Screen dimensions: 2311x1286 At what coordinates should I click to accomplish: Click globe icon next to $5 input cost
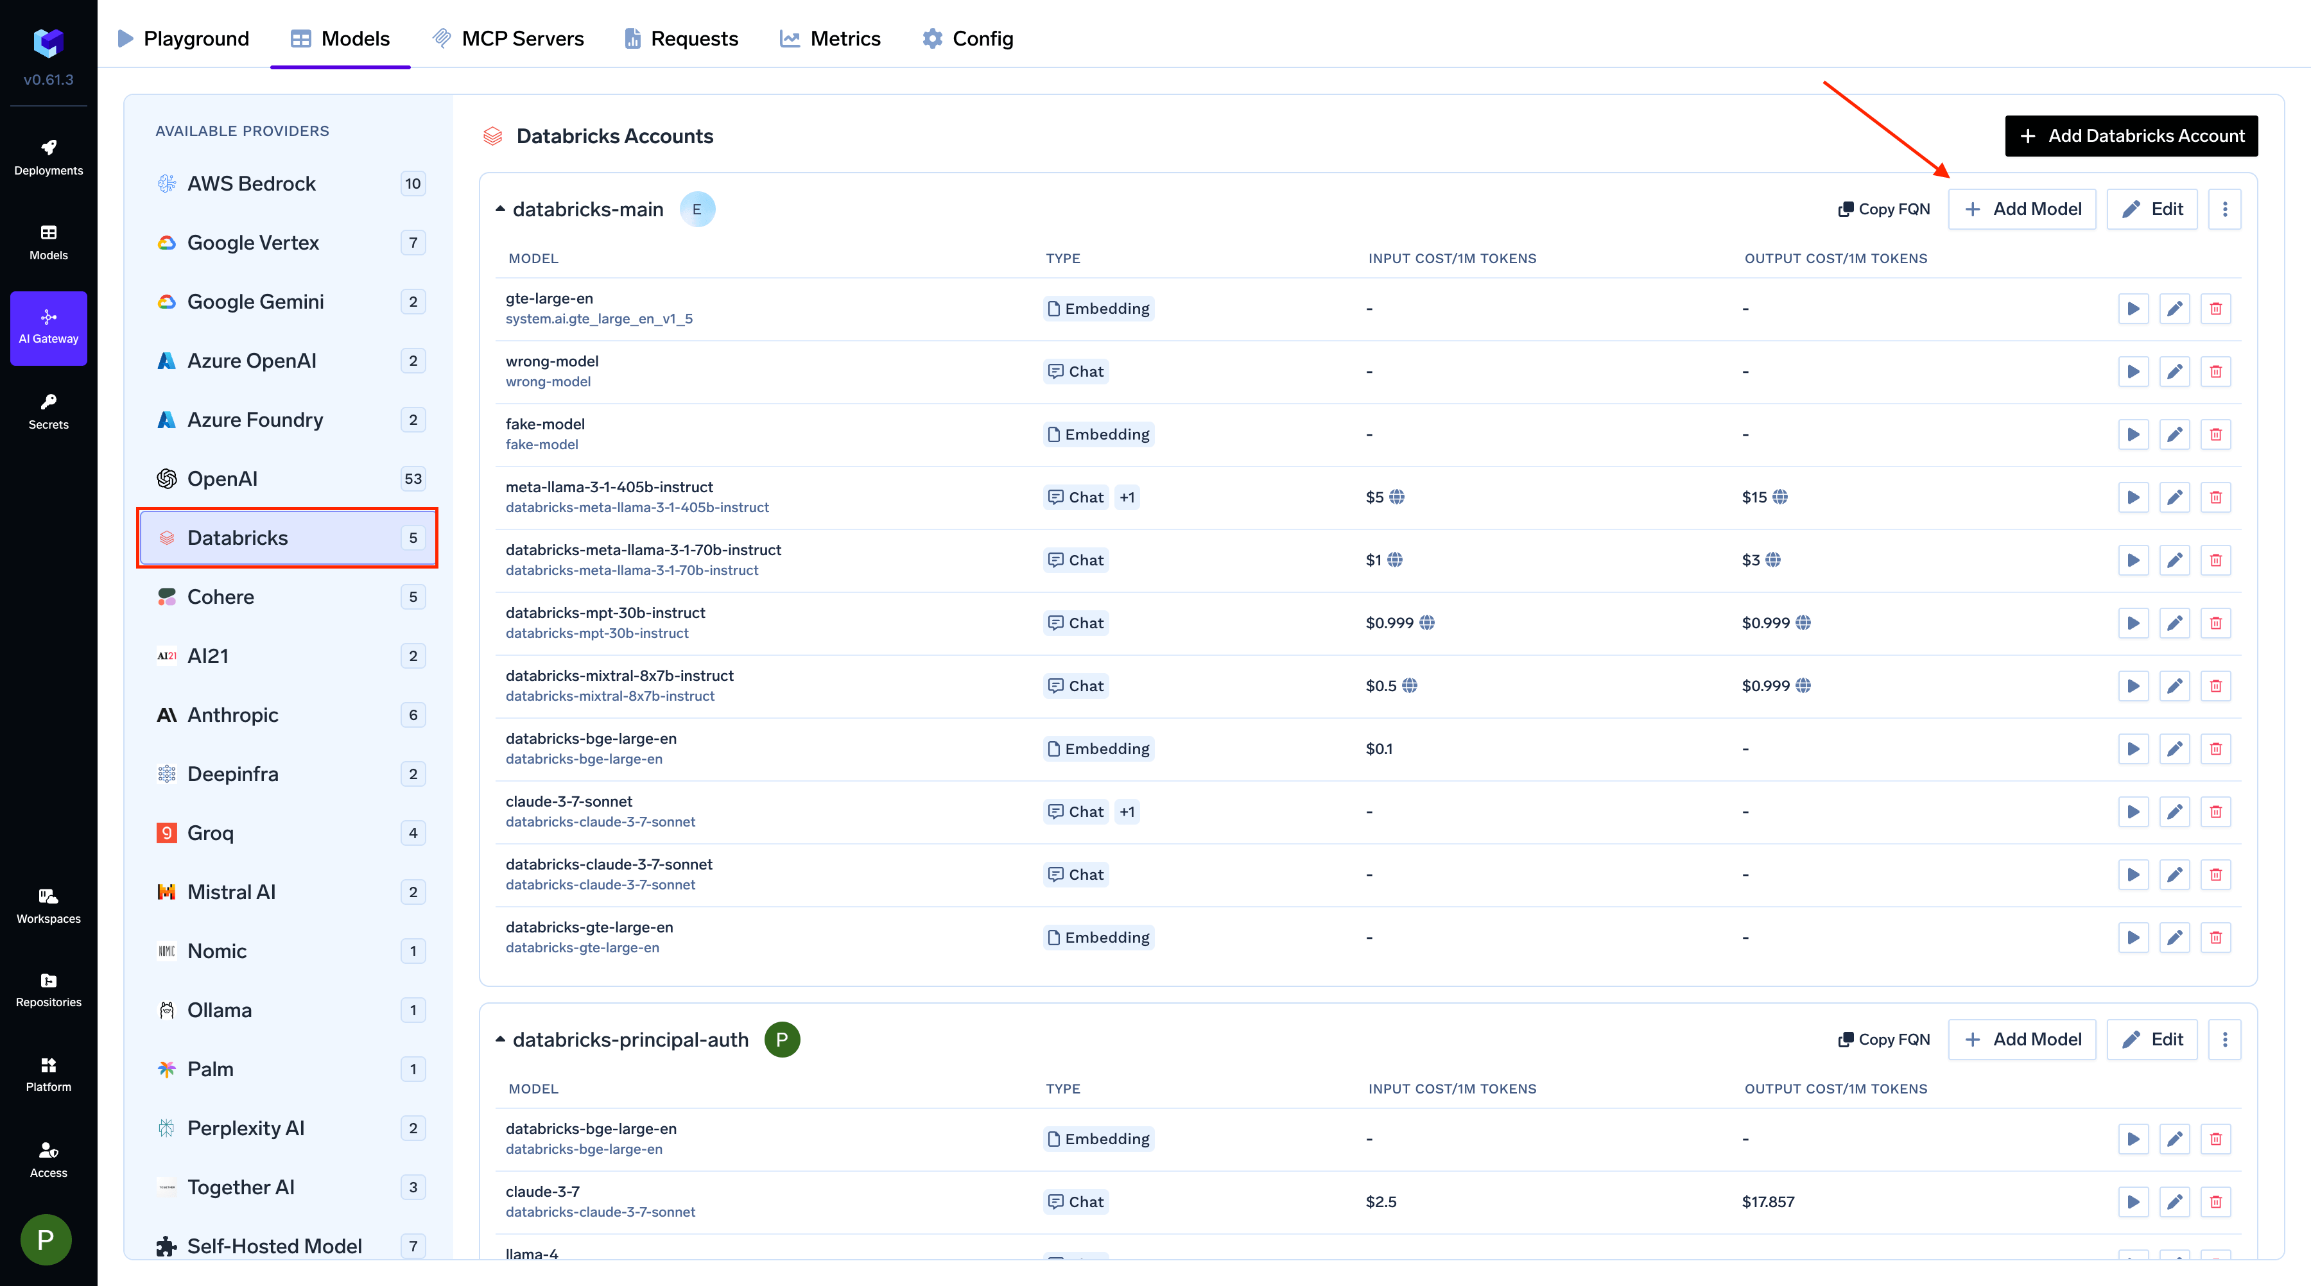point(1397,497)
